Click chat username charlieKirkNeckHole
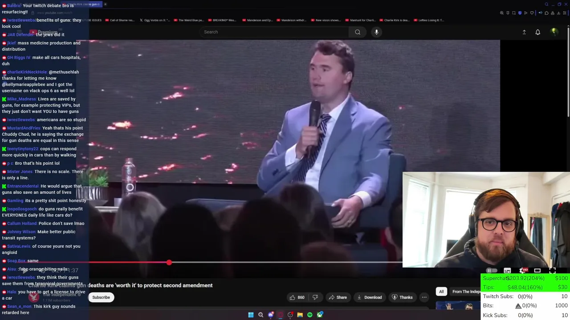This screenshot has height=320, width=570. tap(27, 72)
